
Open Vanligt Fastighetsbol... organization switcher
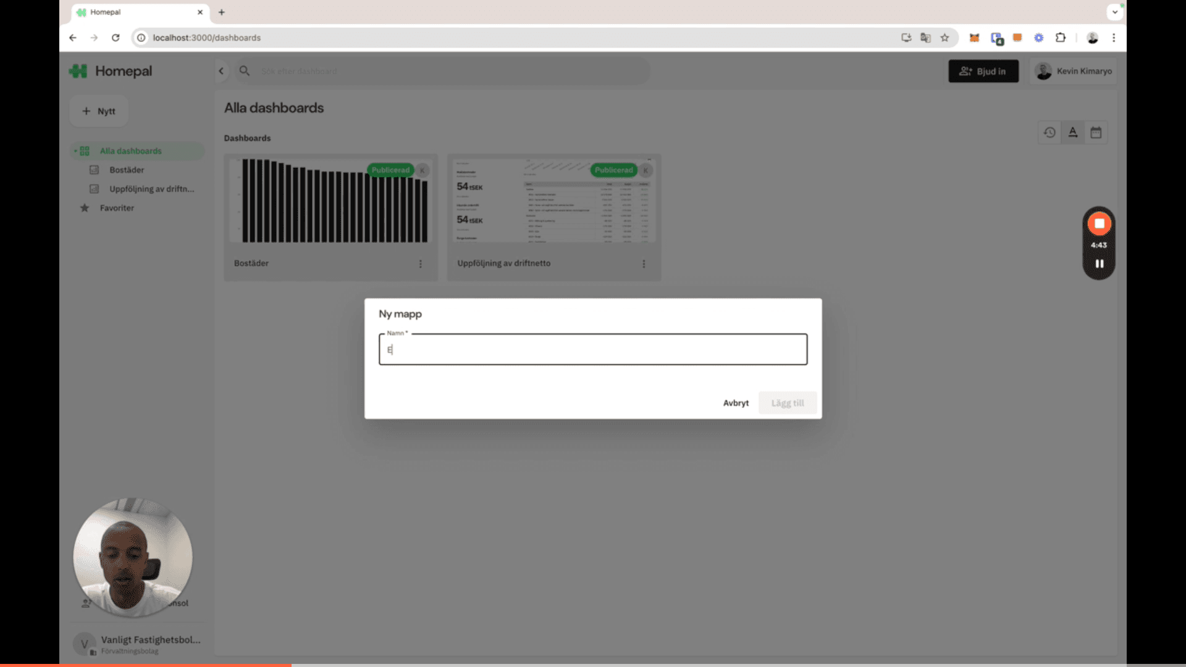pyautogui.click(x=137, y=644)
